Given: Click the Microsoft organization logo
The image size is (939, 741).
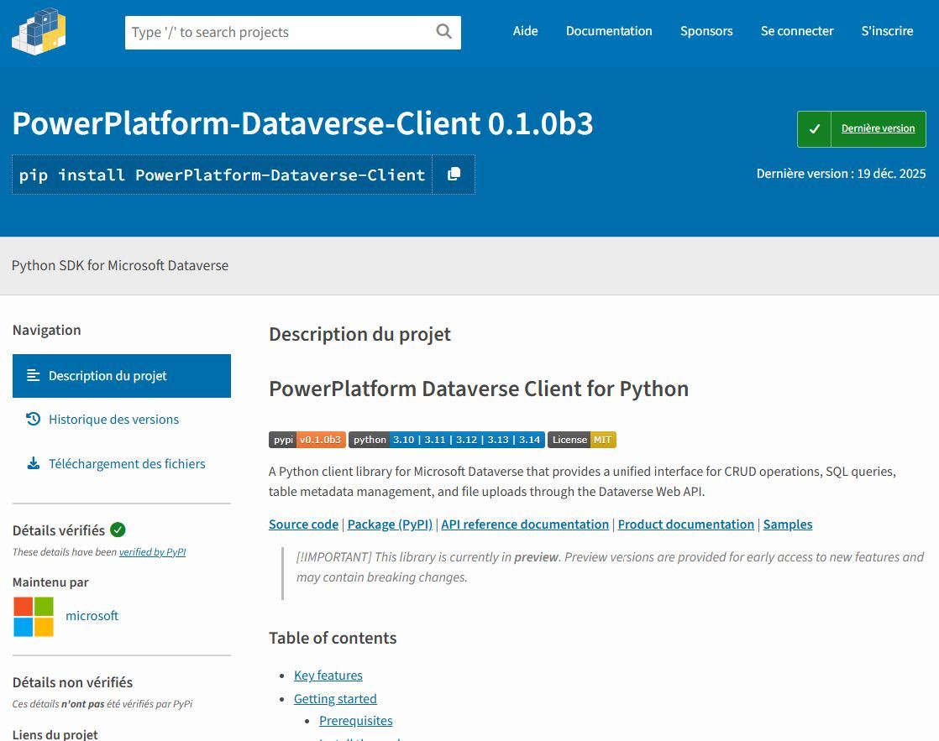Looking at the screenshot, I should click(x=34, y=617).
